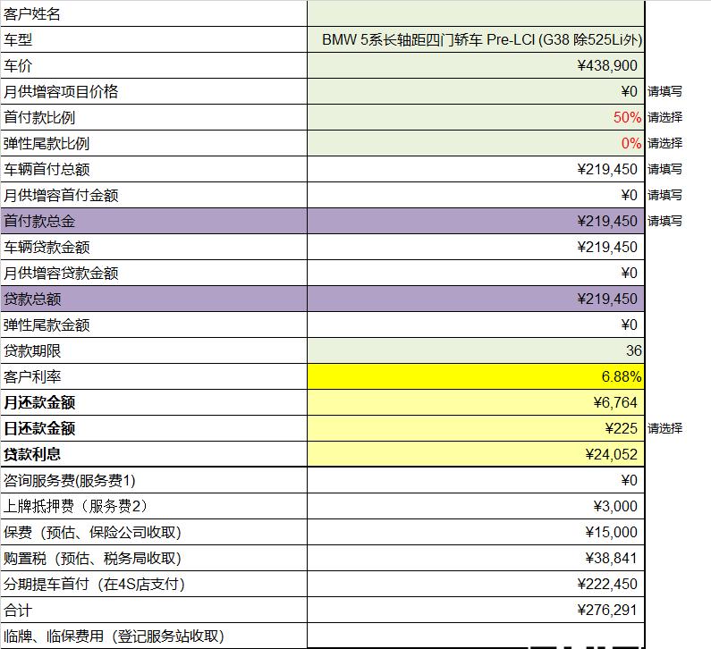
Task: Click the 合计 label cell
Action: pos(154,610)
